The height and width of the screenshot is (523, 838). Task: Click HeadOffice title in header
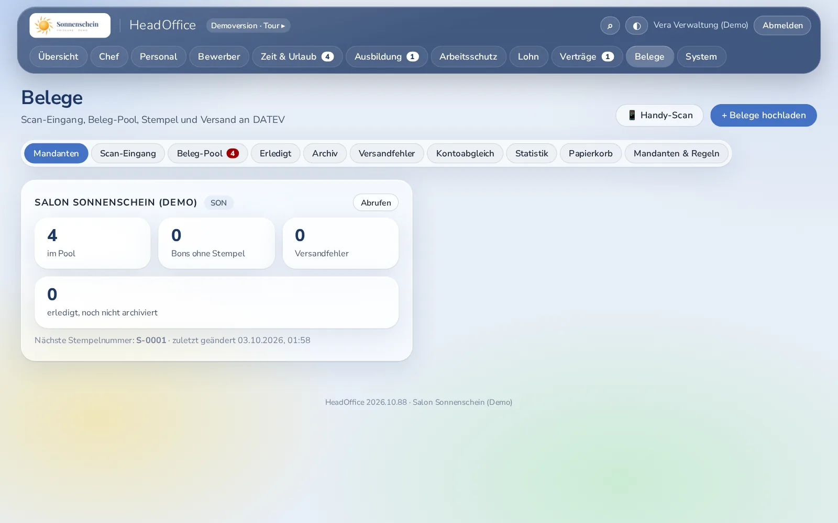pyautogui.click(x=162, y=25)
